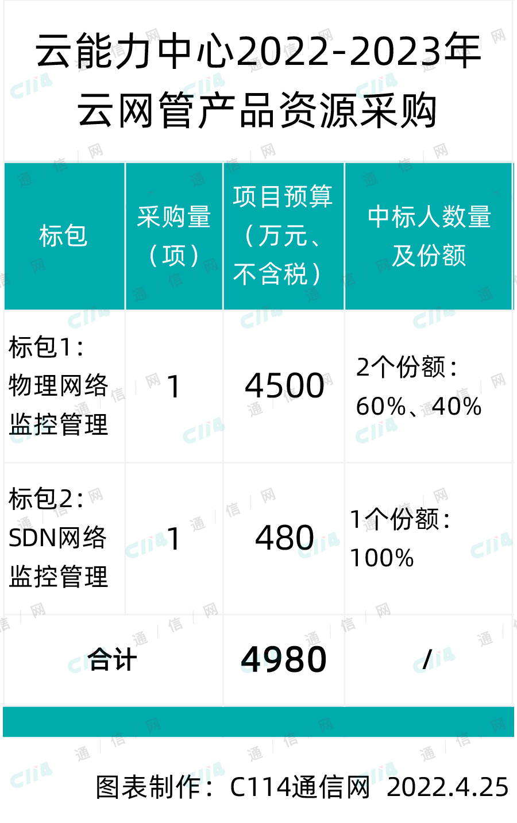Click the 480 budget value
Viewport: 517px width, 823px height.
284,538
